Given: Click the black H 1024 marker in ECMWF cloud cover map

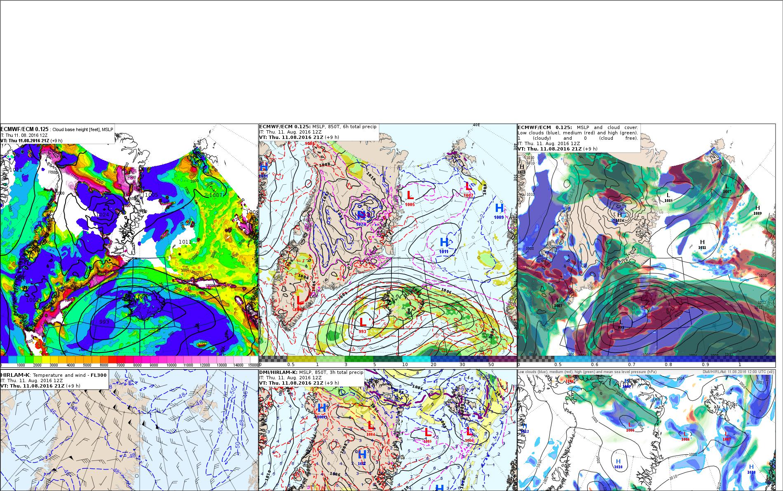Looking at the screenshot, I should point(619,217).
